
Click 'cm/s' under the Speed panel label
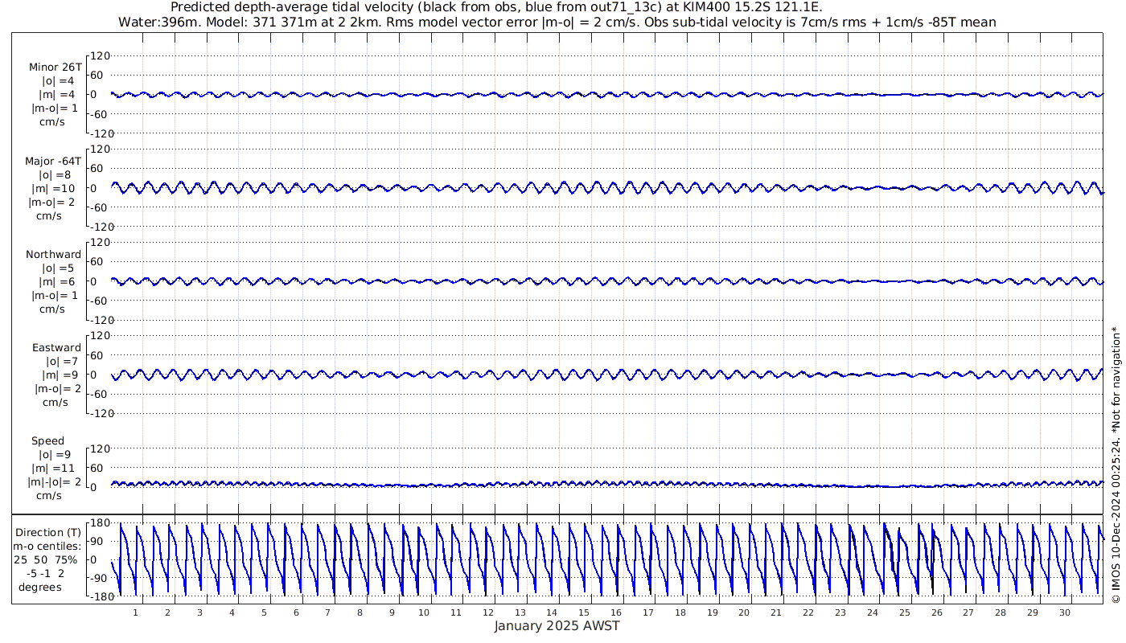coord(49,495)
